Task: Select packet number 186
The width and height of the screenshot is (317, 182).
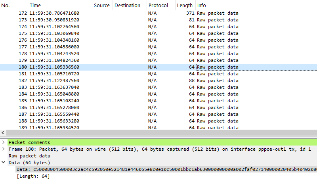Action: (158, 107)
